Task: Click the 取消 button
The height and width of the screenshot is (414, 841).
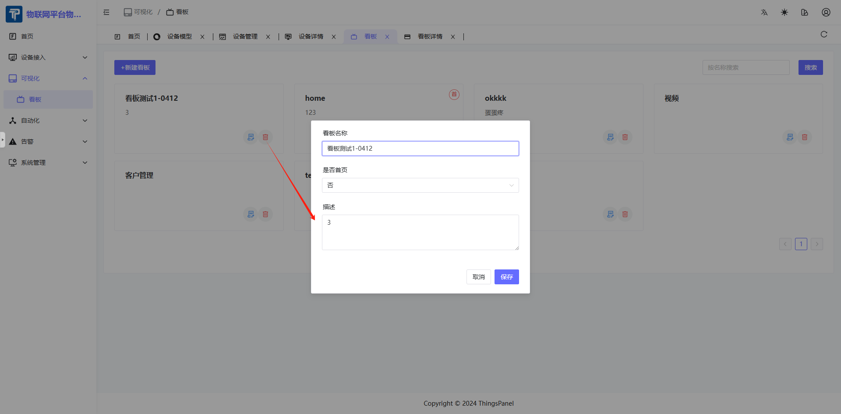Action: tap(478, 277)
